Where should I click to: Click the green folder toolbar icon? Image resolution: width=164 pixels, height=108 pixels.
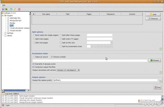[7, 9]
